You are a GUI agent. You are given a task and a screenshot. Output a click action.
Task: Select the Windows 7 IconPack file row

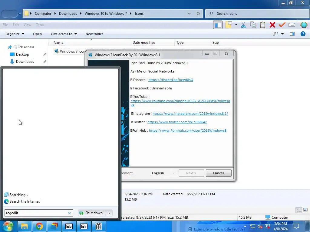coord(70,51)
